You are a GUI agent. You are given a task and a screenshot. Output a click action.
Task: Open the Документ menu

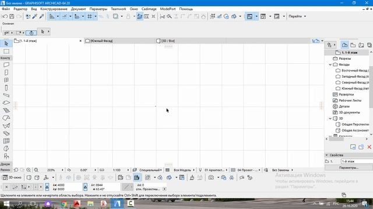(78, 9)
